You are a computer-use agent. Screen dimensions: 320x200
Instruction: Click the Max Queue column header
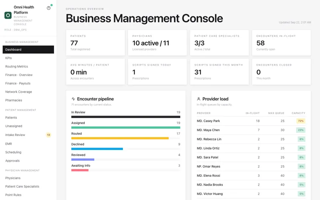[x=276, y=113]
